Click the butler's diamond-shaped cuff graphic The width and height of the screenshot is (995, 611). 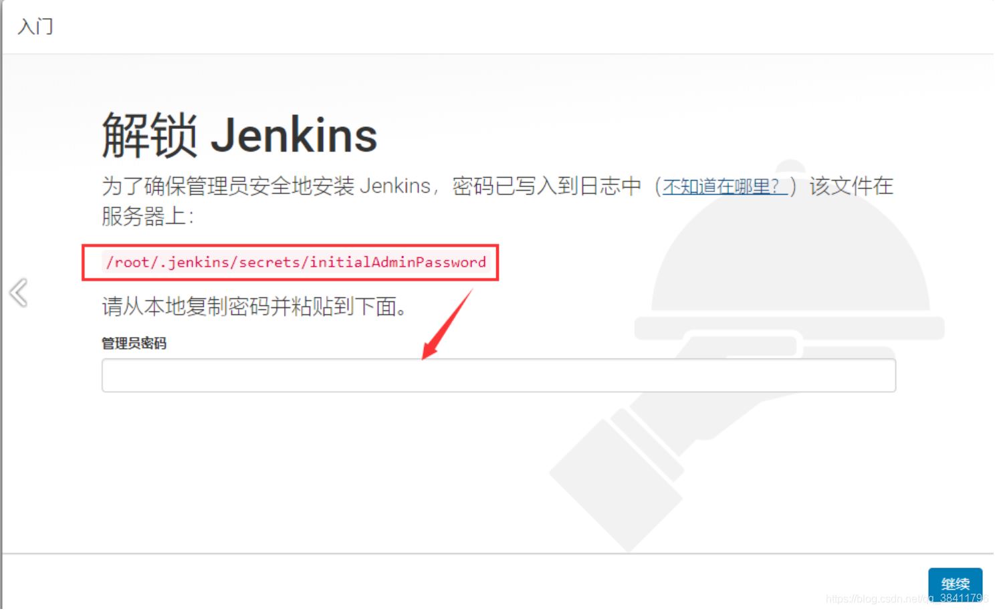coord(616,486)
